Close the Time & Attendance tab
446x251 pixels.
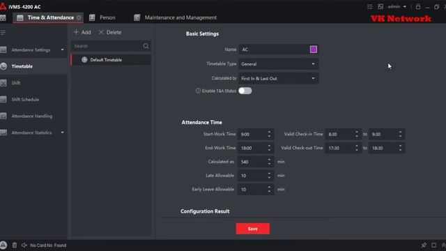(79, 17)
